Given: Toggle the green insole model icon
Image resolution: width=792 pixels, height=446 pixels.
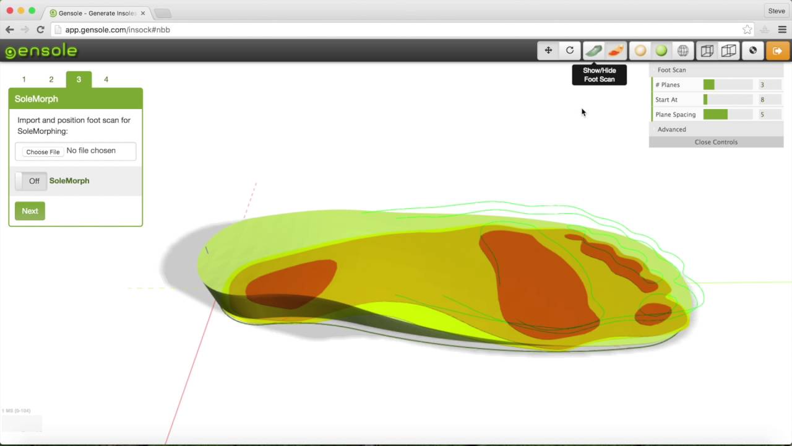Looking at the screenshot, I should [593, 51].
